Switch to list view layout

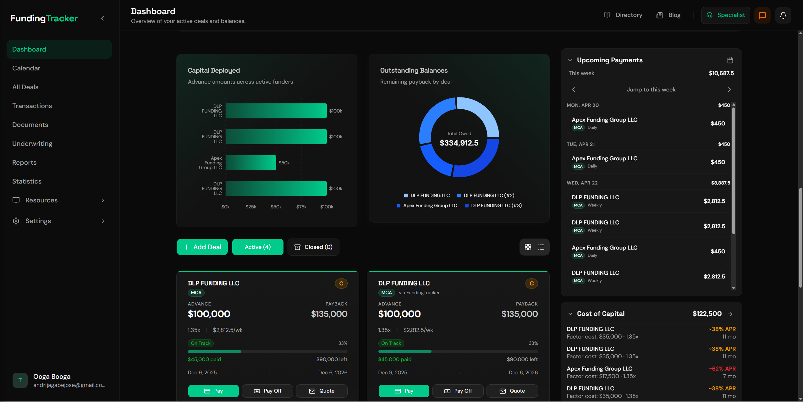[541, 247]
